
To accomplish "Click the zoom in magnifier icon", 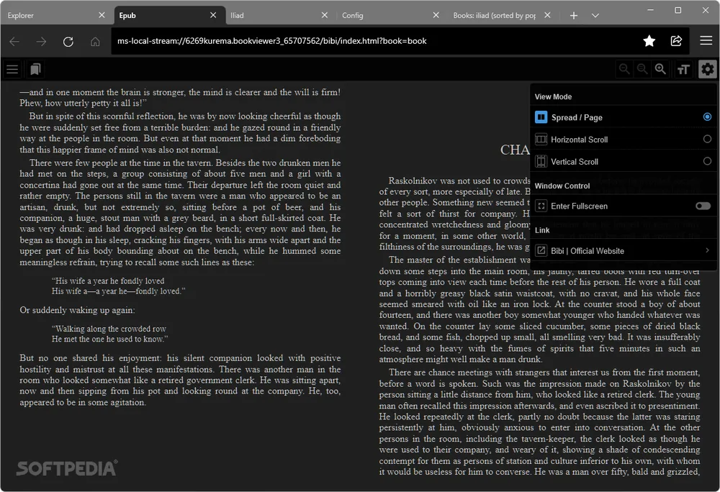I will (660, 69).
